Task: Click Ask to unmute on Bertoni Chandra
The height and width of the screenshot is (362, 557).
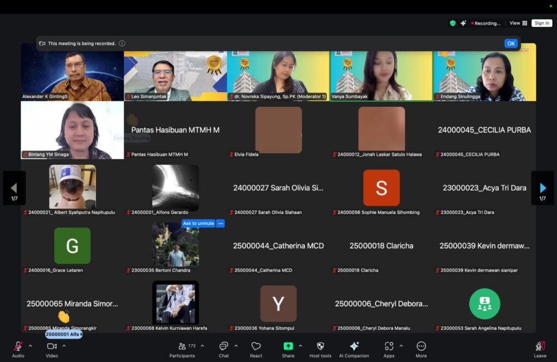Action: [198, 223]
